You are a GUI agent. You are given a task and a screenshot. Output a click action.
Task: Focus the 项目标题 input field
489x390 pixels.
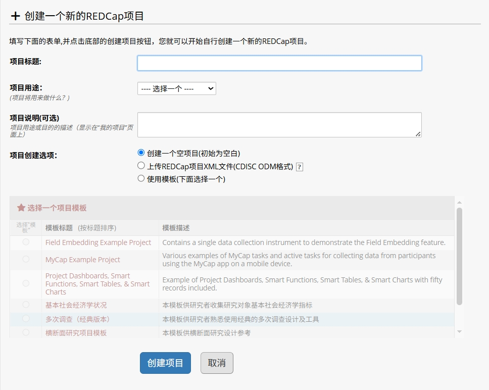[x=279, y=63]
